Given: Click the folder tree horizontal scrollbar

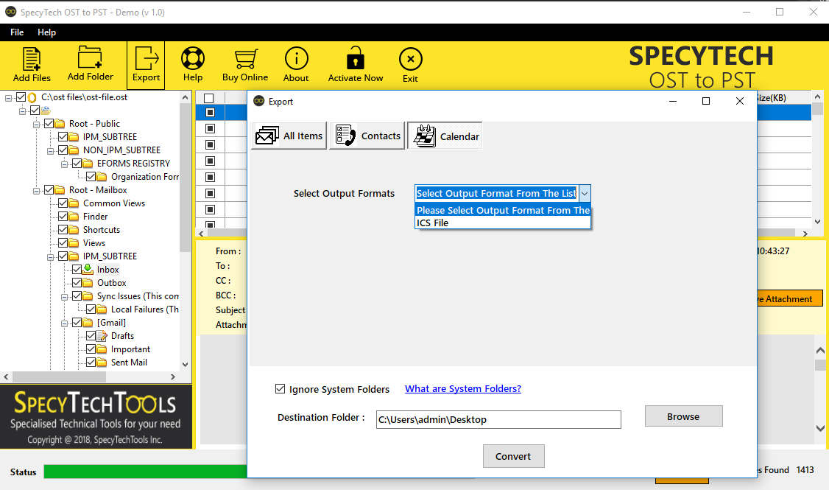Looking at the screenshot, I should [59, 377].
